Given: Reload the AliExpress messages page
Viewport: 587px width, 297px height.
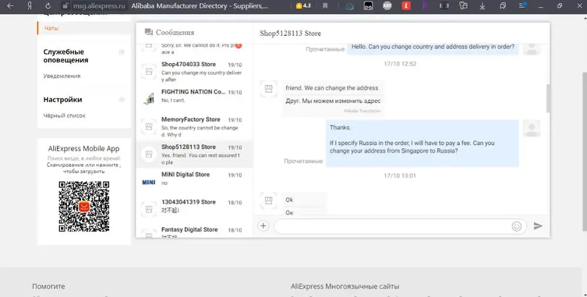Looking at the screenshot, I should tap(48, 6).
